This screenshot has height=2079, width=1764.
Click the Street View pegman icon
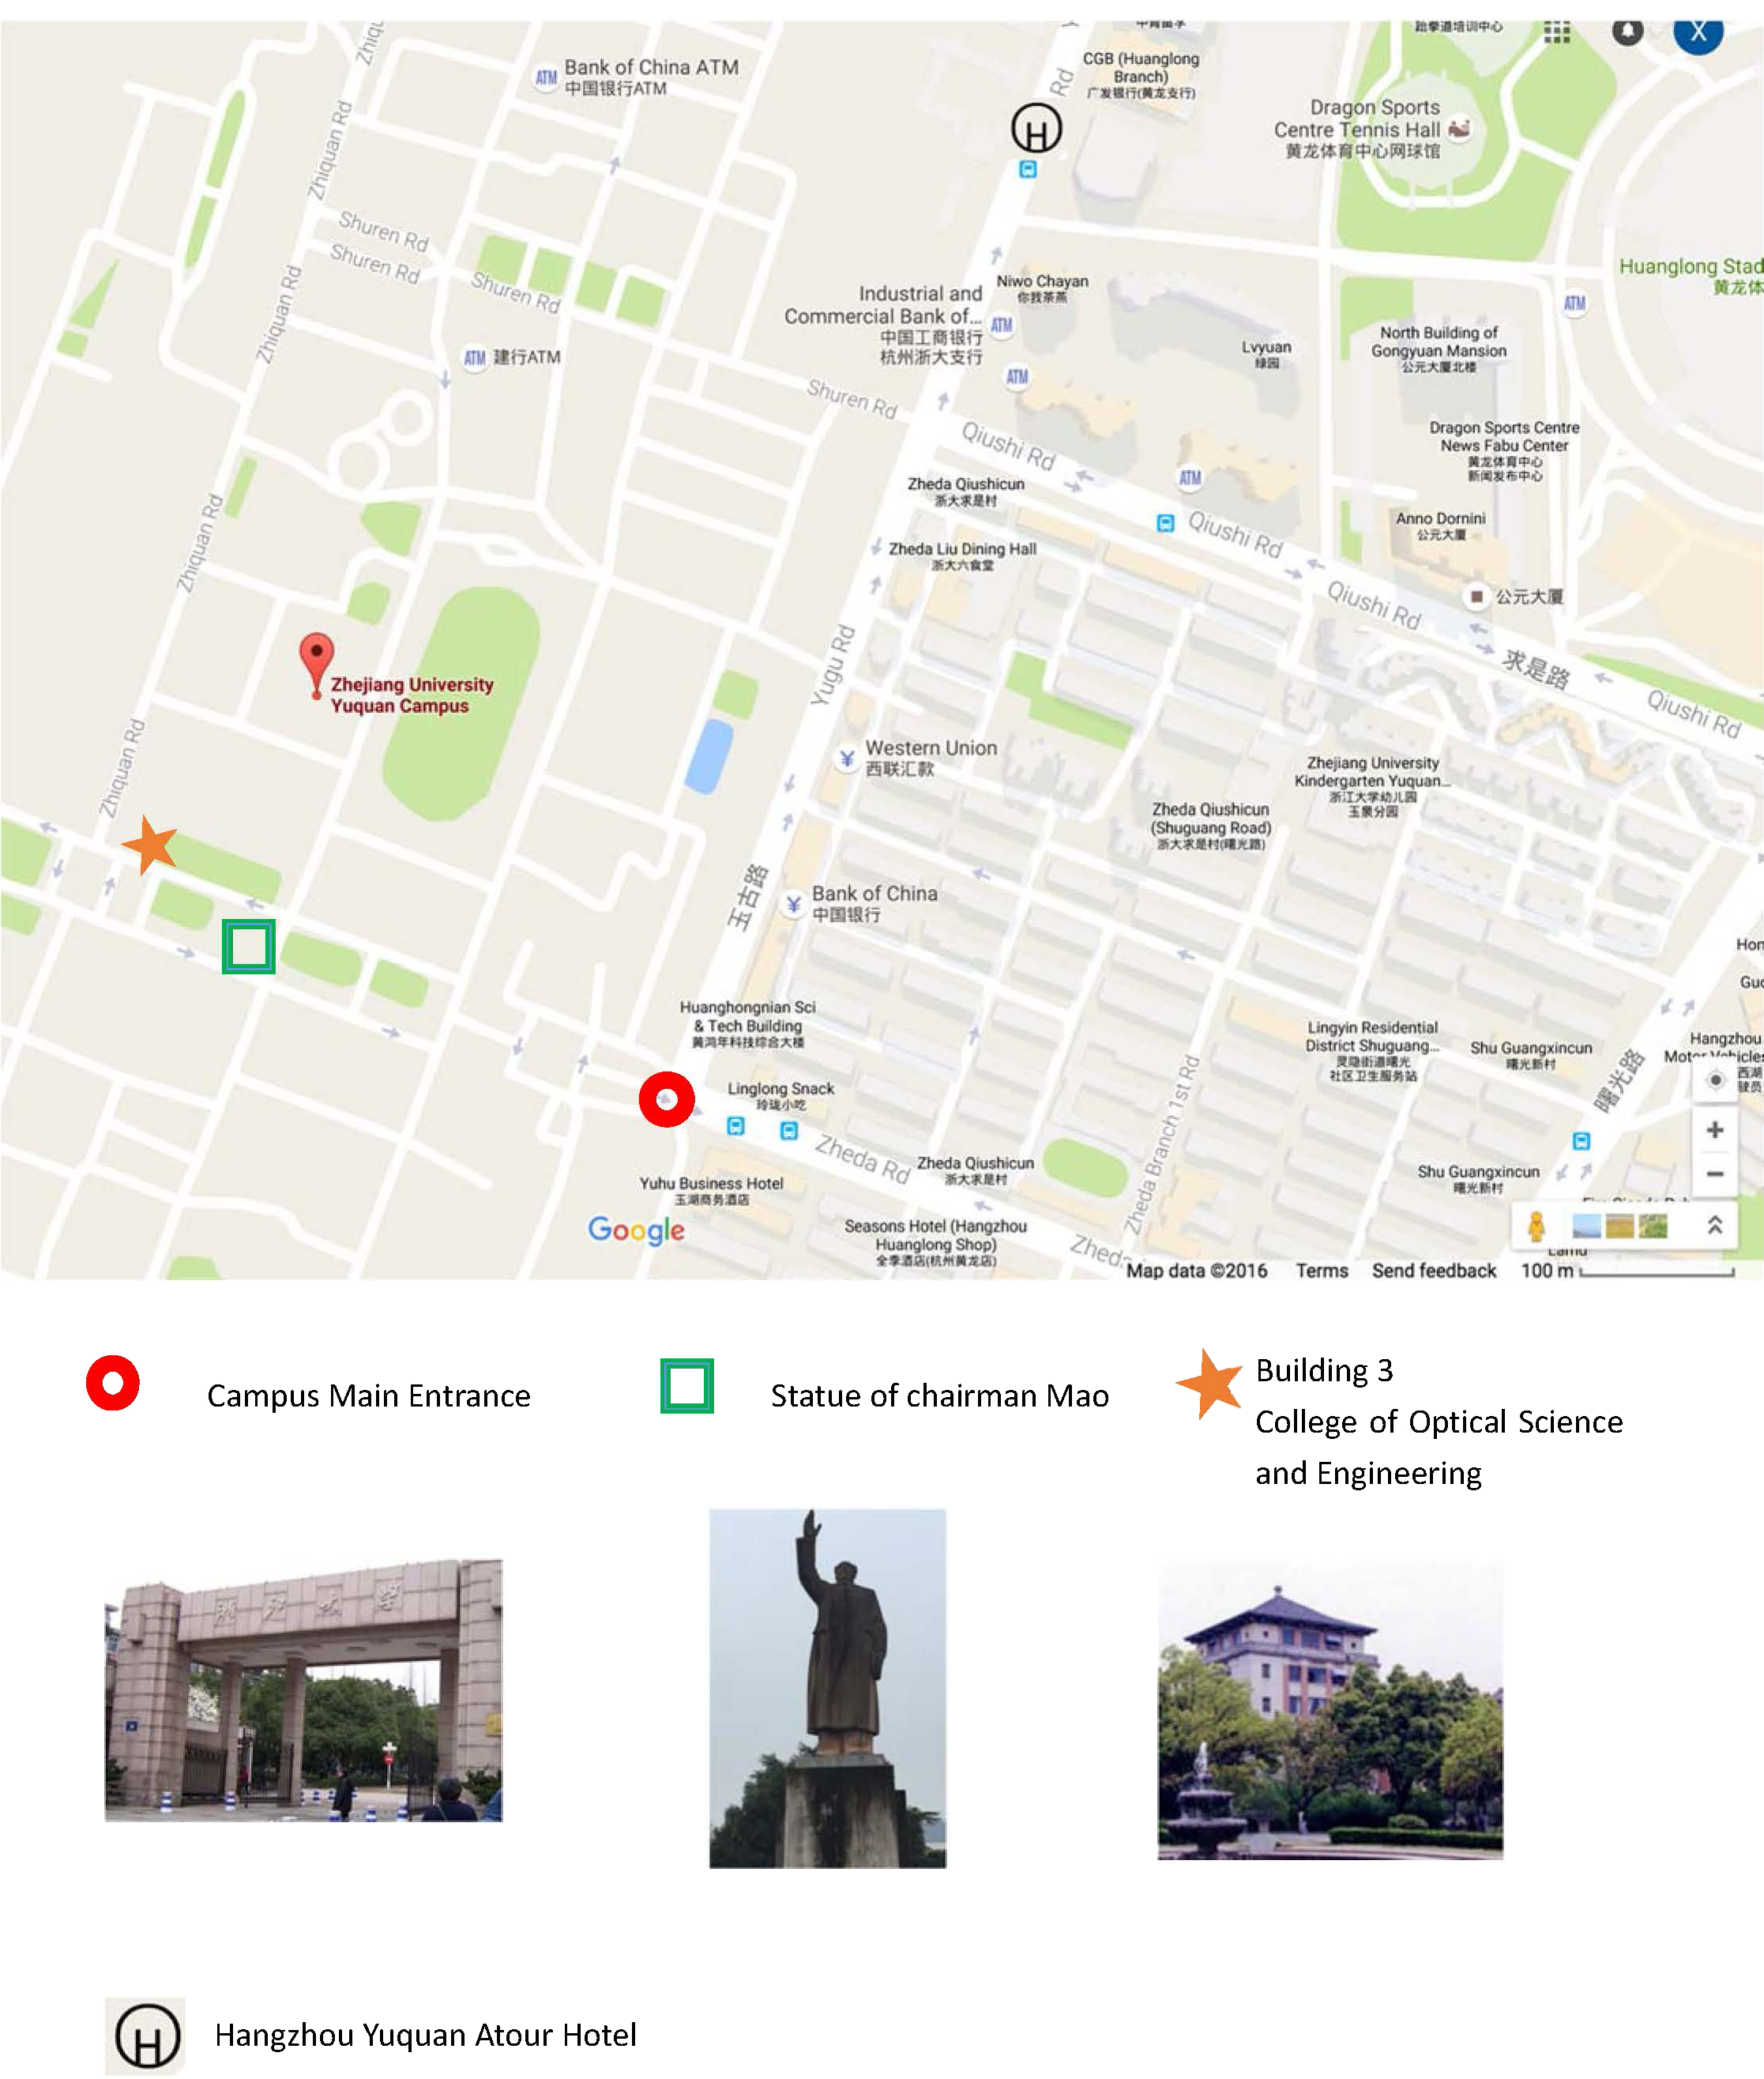click(1537, 1226)
